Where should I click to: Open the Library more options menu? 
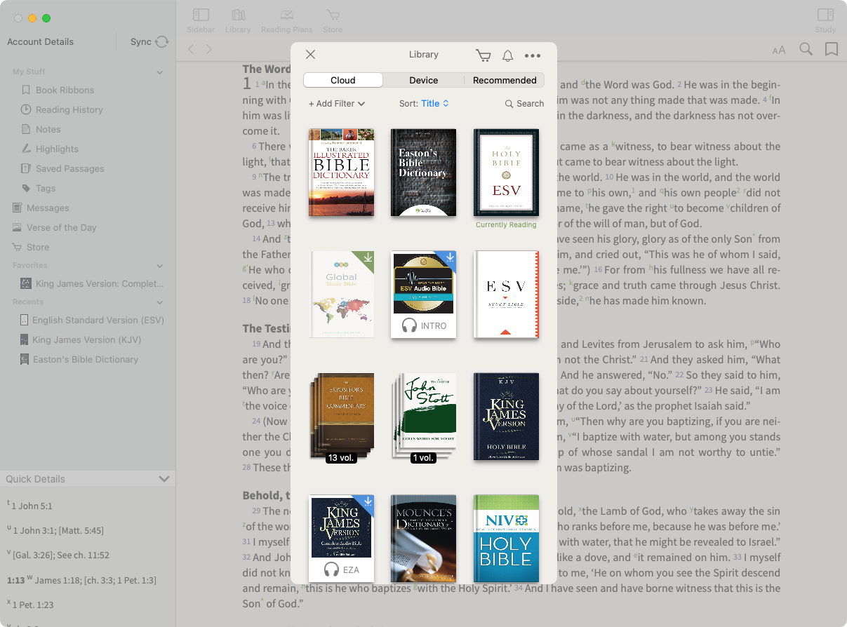point(533,55)
